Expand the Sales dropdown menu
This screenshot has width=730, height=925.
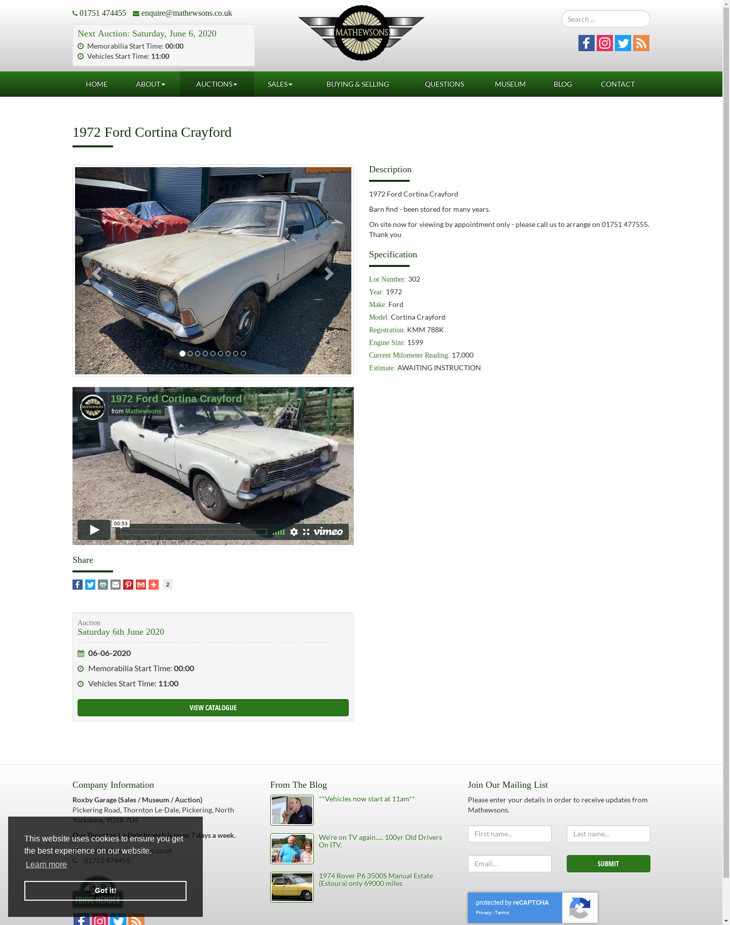(x=280, y=84)
